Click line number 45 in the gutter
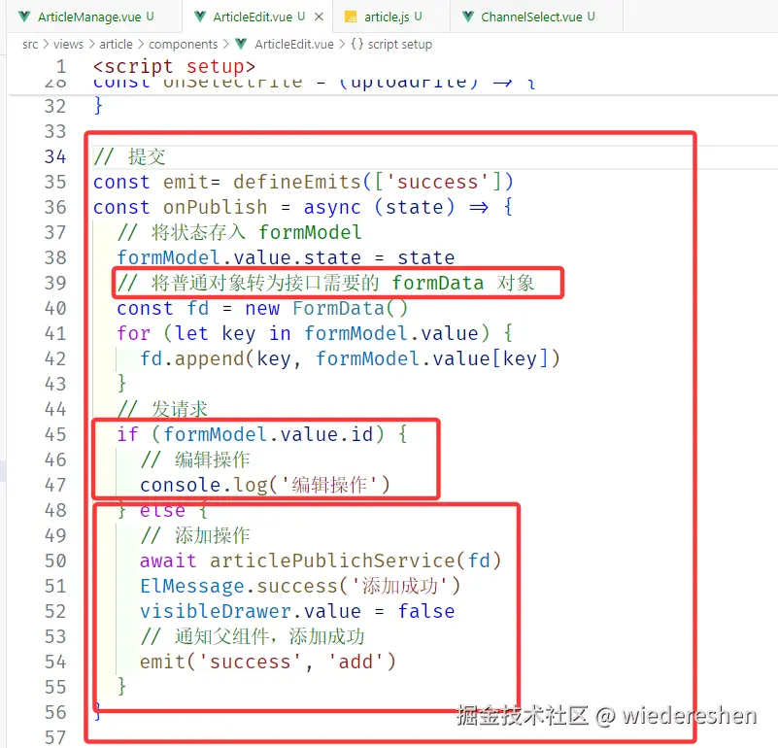778x748 pixels. tap(55, 435)
